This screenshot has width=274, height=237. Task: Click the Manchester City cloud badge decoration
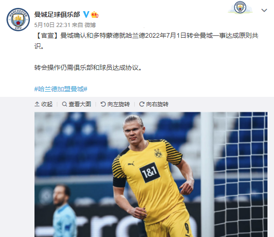240,7
